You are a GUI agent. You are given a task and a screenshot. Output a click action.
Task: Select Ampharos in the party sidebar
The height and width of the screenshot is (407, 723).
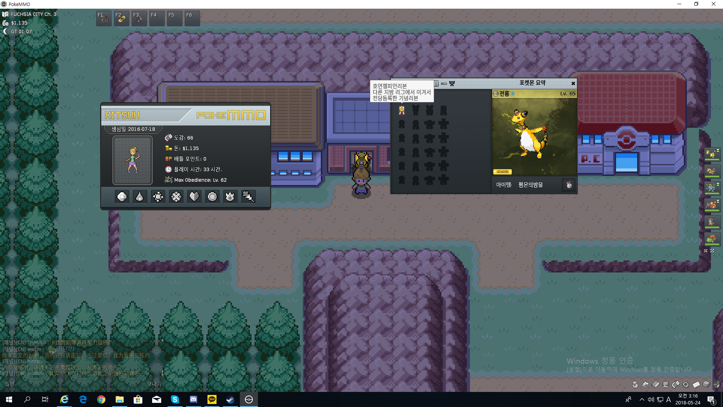click(712, 154)
